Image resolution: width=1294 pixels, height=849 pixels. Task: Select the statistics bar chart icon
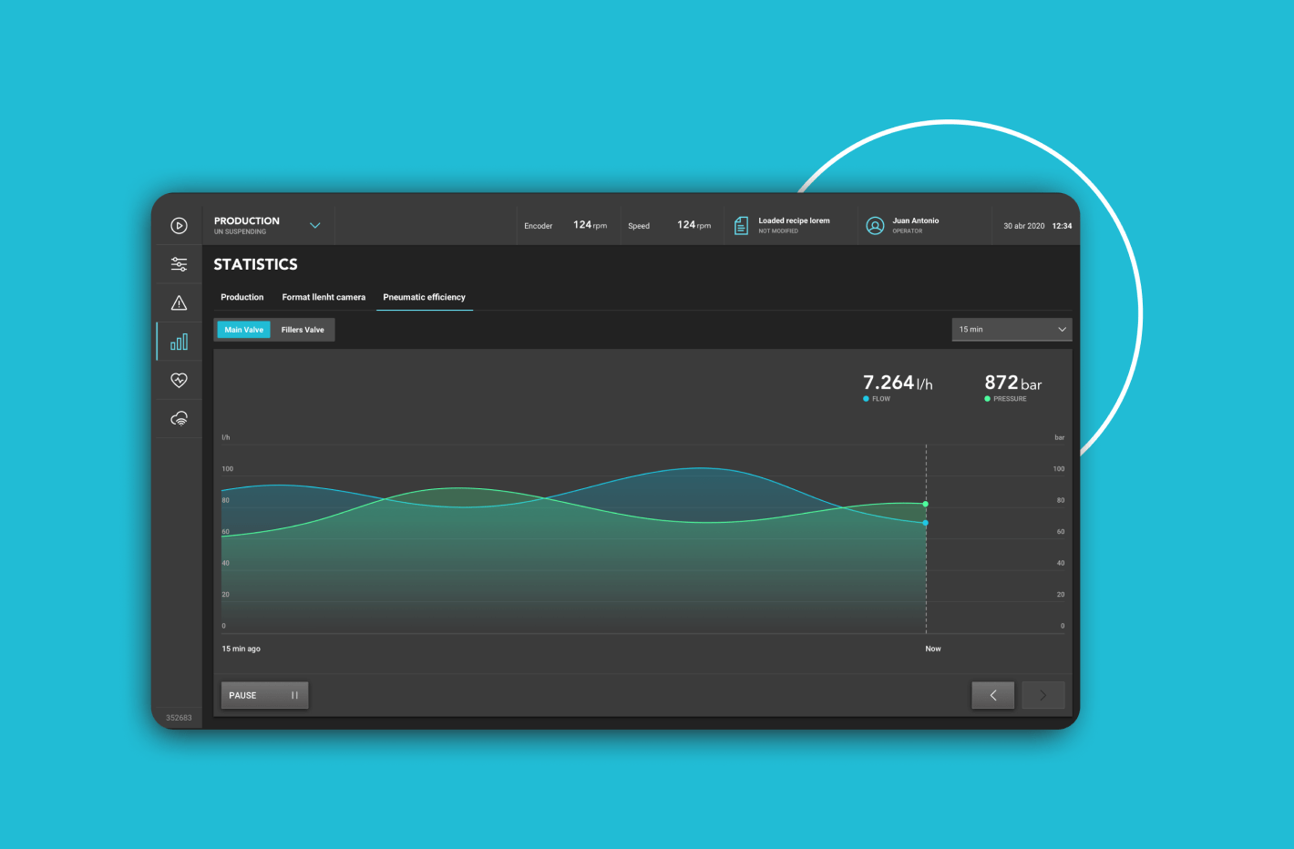179,342
